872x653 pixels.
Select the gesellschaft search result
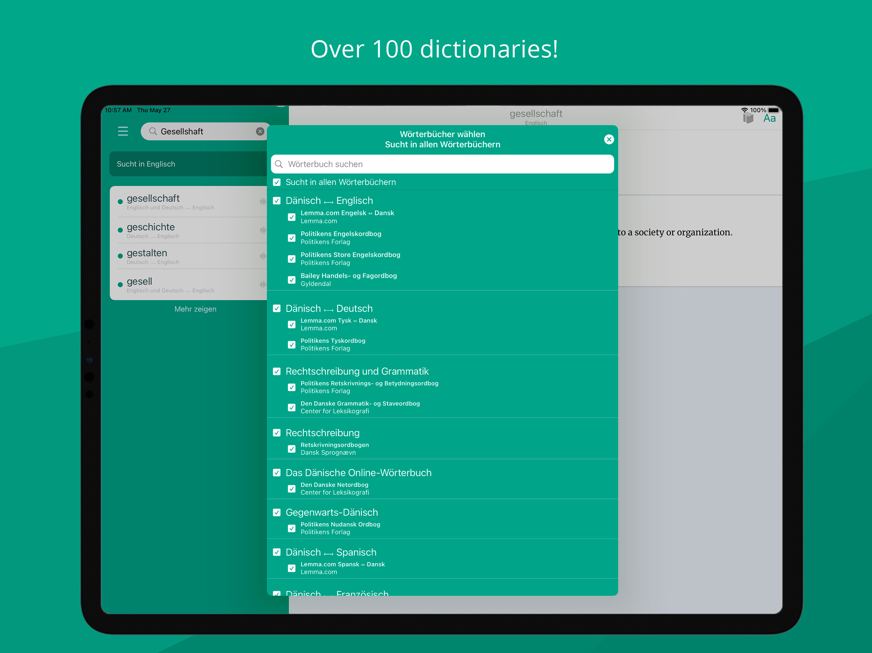coord(188,202)
